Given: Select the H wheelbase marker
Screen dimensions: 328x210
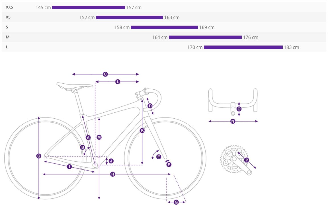Looking at the screenshot, I should click(x=112, y=174).
